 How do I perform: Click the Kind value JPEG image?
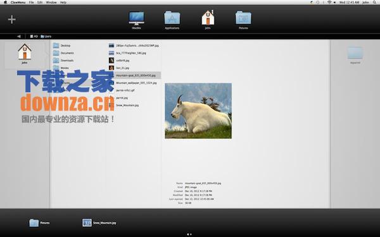(191, 187)
